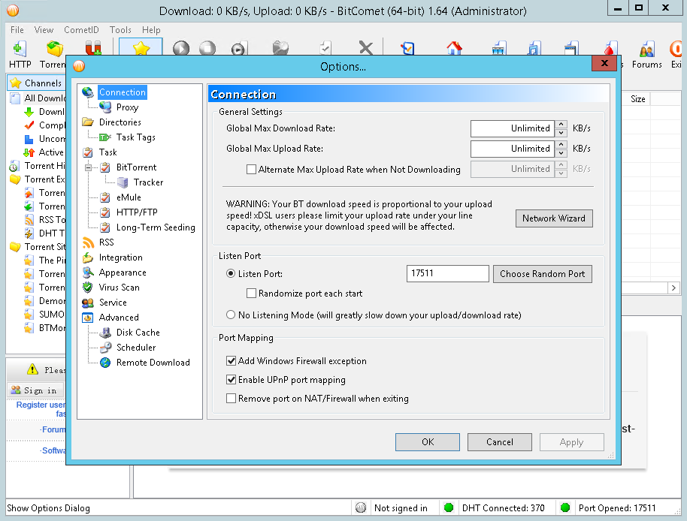Click the Appearance icon

tap(88, 273)
